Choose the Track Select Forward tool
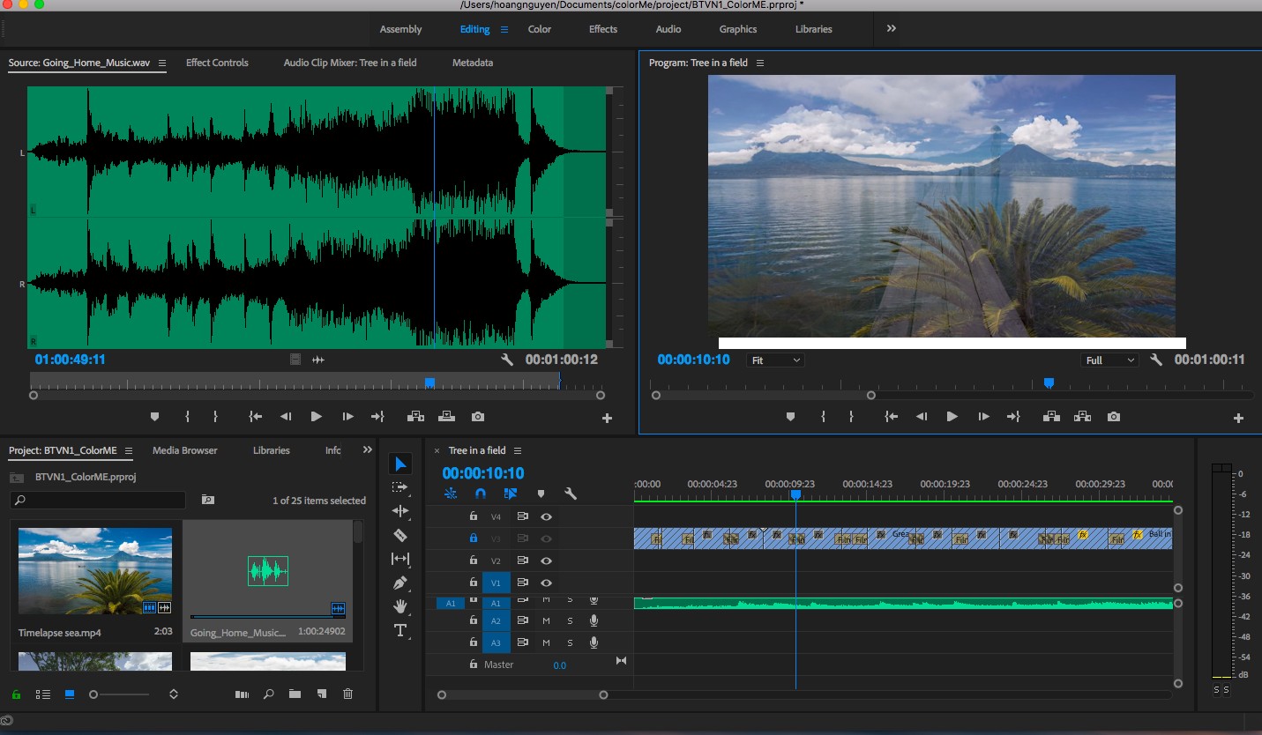 (x=400, y=486)
